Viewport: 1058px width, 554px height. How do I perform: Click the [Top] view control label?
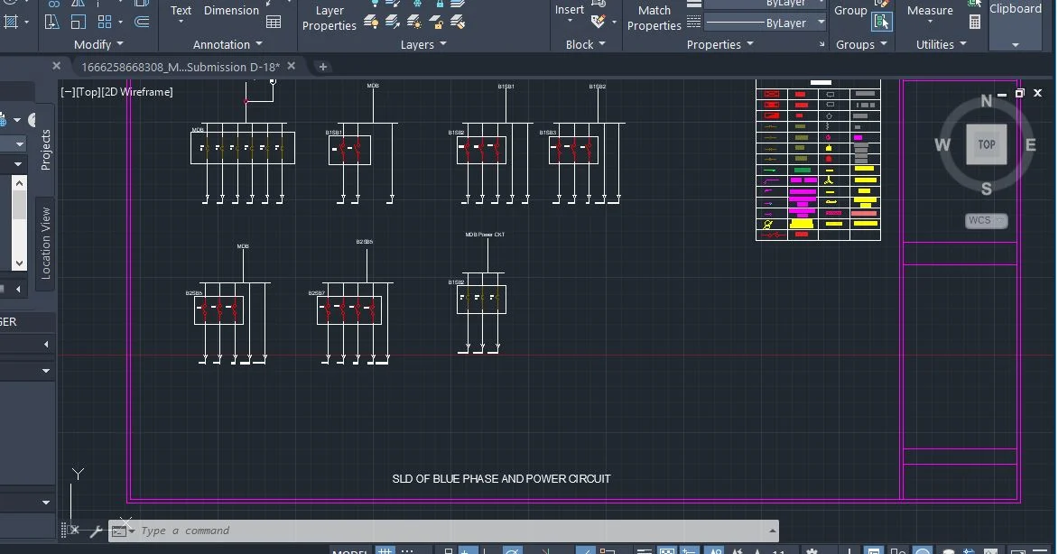click(x=87, y=92)
